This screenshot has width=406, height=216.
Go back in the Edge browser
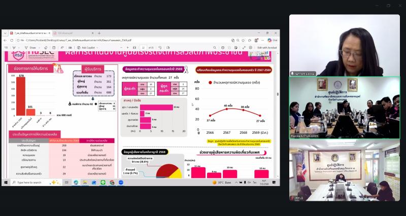[5, 41]
